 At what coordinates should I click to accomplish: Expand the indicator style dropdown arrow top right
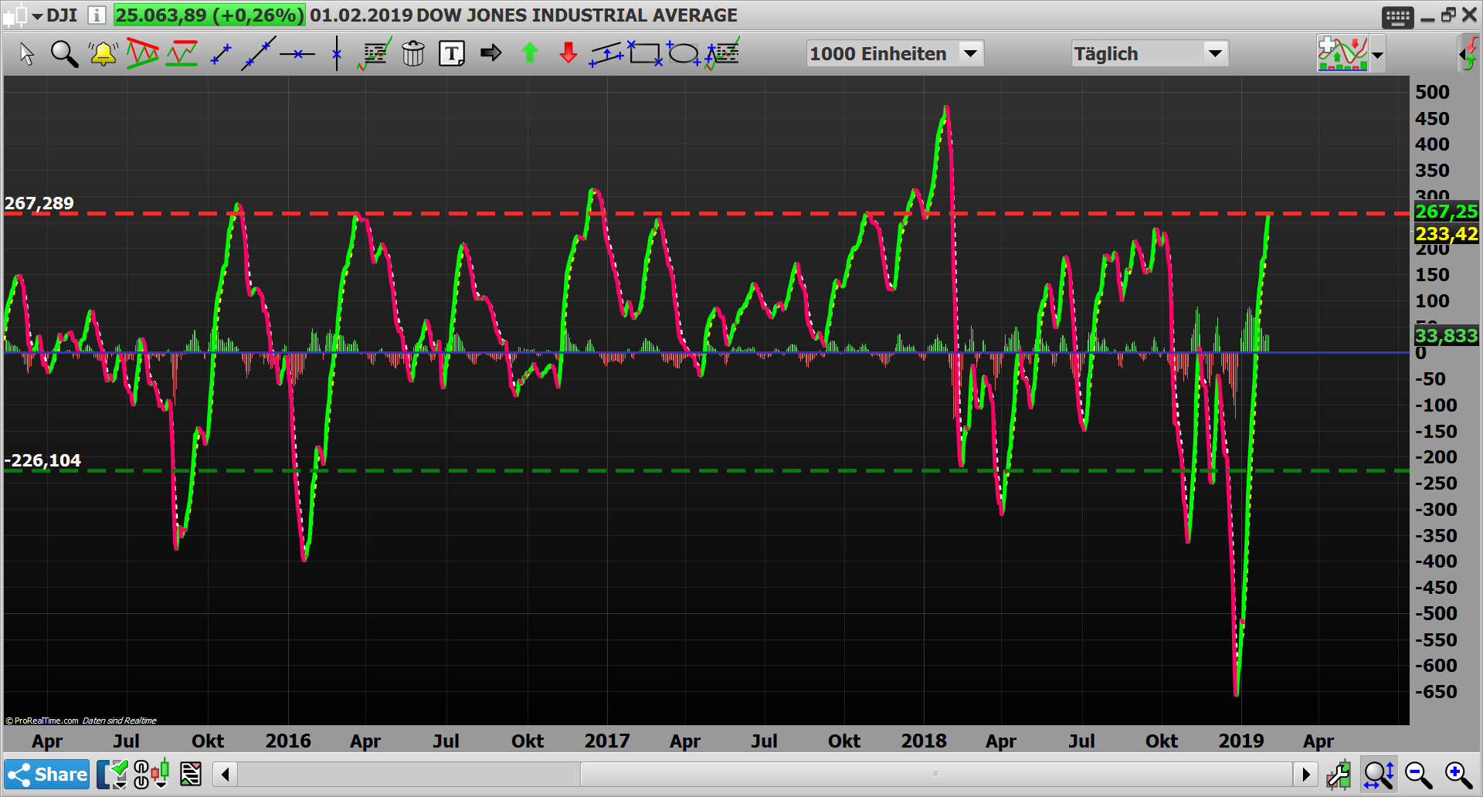(x=1378, y=56)
